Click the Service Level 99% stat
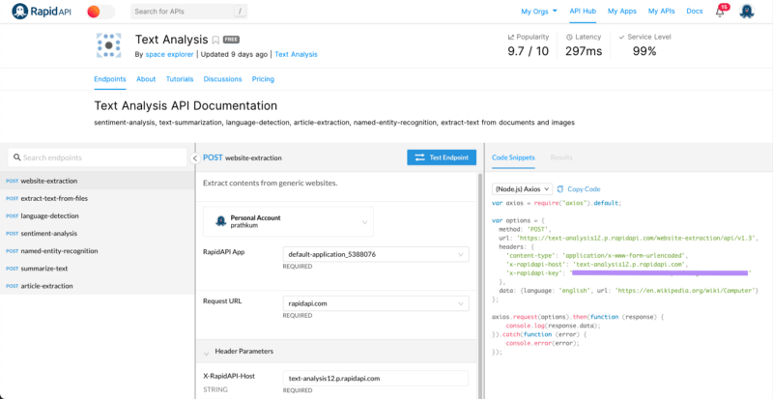Screen dimensions: 773x399 coord(644,44)
